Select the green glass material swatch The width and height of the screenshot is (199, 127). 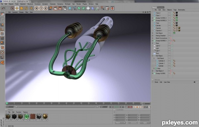pyautogui.click(x=27, y=117)
